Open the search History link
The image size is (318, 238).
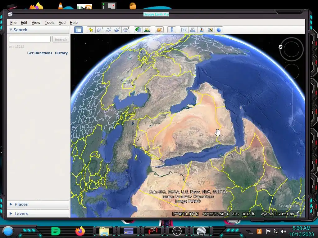coord(61,53)
